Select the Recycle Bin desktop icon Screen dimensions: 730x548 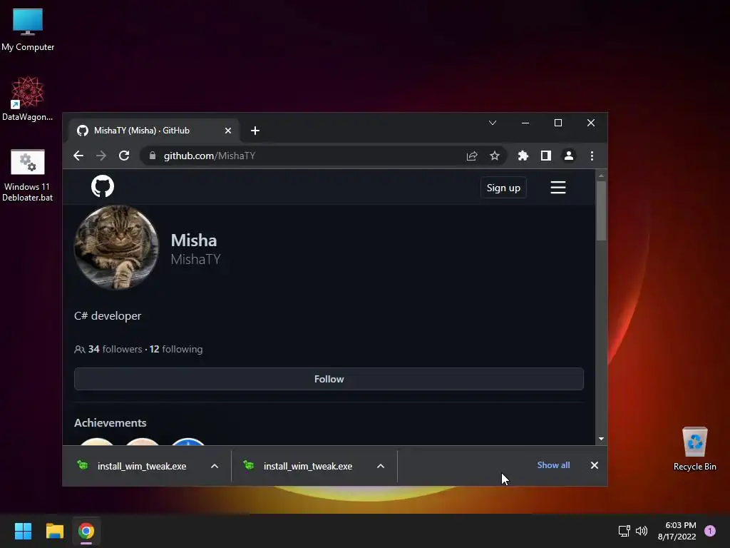click(x=694, y=449)
